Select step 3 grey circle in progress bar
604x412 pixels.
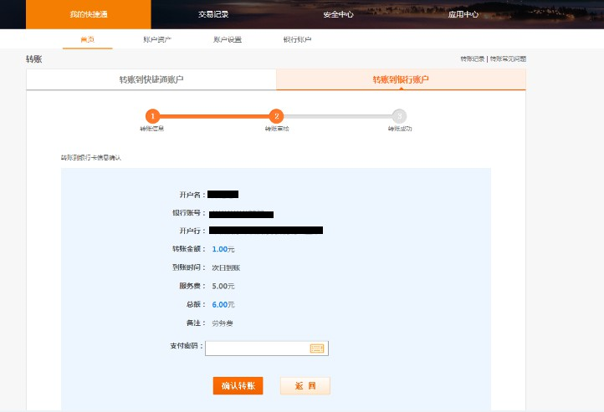pyautogui.click(x=399, y=116)
